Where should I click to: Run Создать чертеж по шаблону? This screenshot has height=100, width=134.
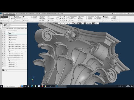tap(90, 17)
